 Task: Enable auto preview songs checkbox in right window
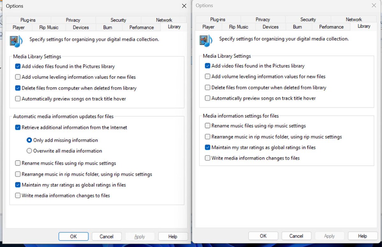click(x=207, y=98)
